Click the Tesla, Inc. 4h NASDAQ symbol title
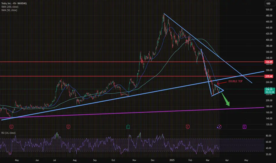Image resolution: width=276 pixels, height=163 pixels. tap(14, 3)
